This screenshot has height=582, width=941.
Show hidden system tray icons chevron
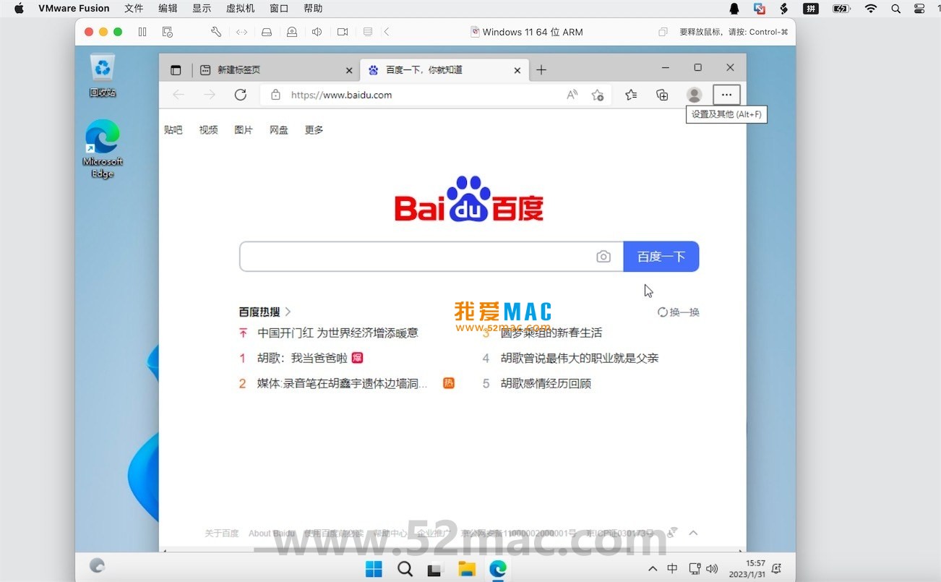(653, 569)
